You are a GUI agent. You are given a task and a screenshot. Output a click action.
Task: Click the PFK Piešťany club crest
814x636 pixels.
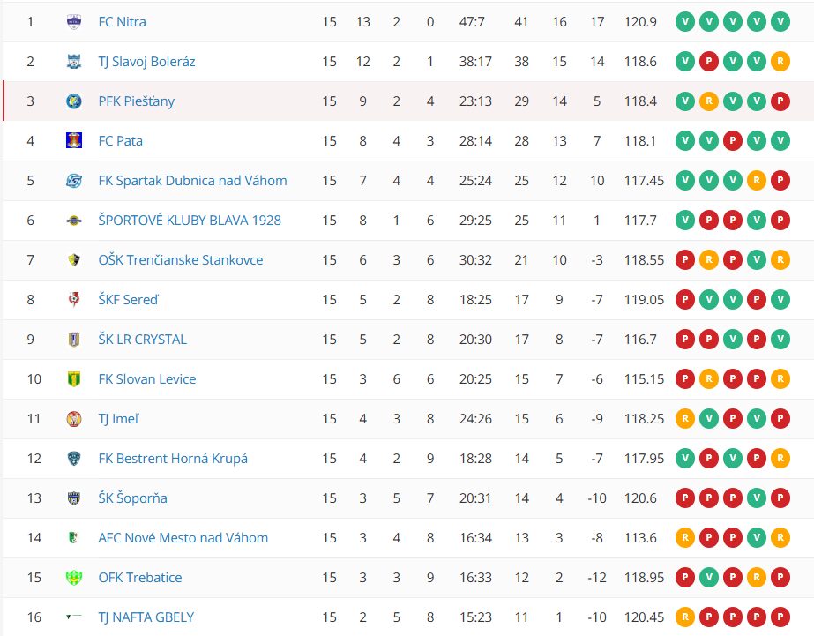74,101
